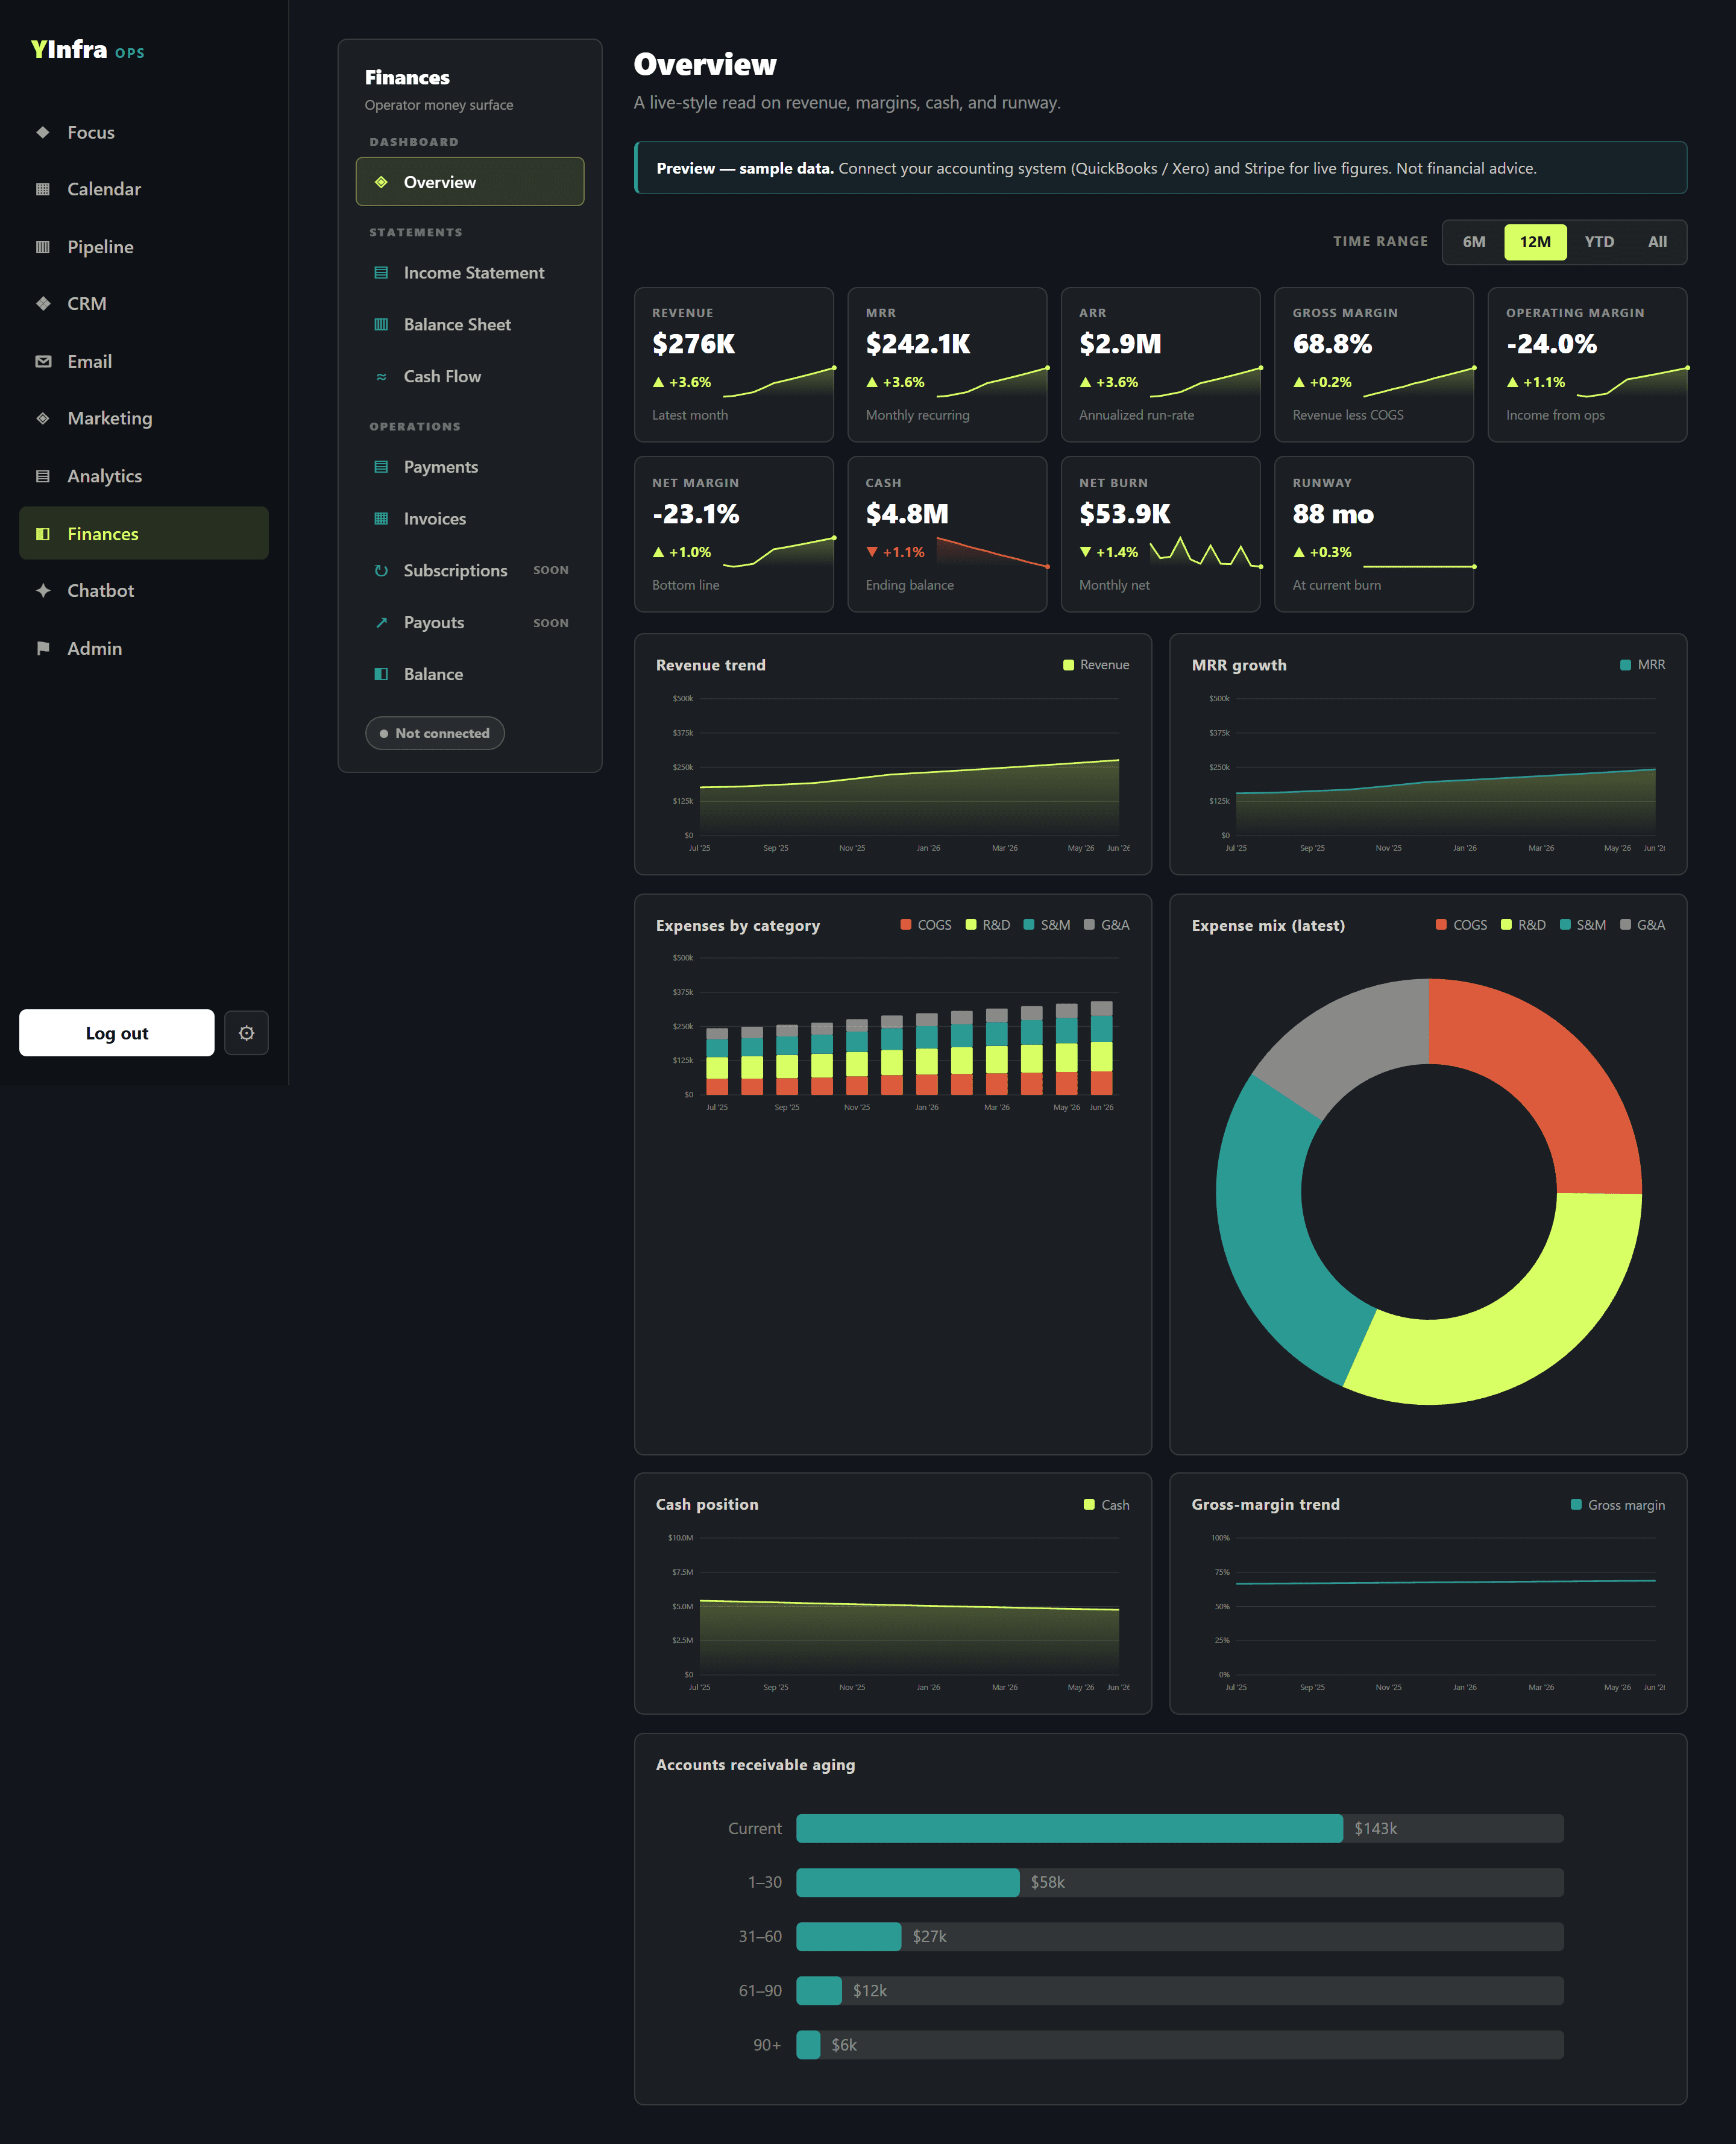Click the Invoices grid icon

coord(381,518)
